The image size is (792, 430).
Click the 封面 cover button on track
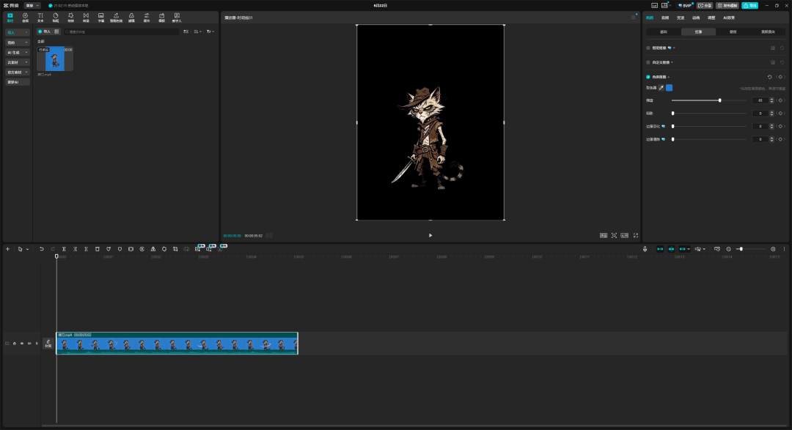point(48,343)
